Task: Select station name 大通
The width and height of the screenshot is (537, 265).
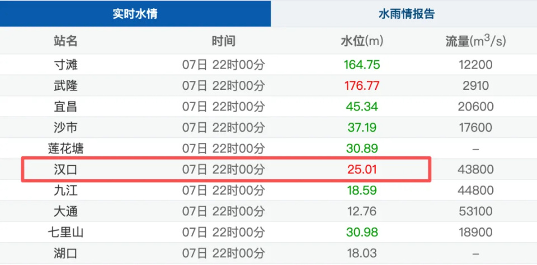Action: (65, 211)
